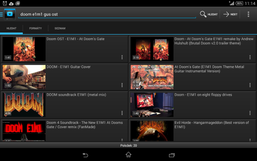Tap the alarm clock status icon
The height and width of the screenshot is (161, 257).
5,3
